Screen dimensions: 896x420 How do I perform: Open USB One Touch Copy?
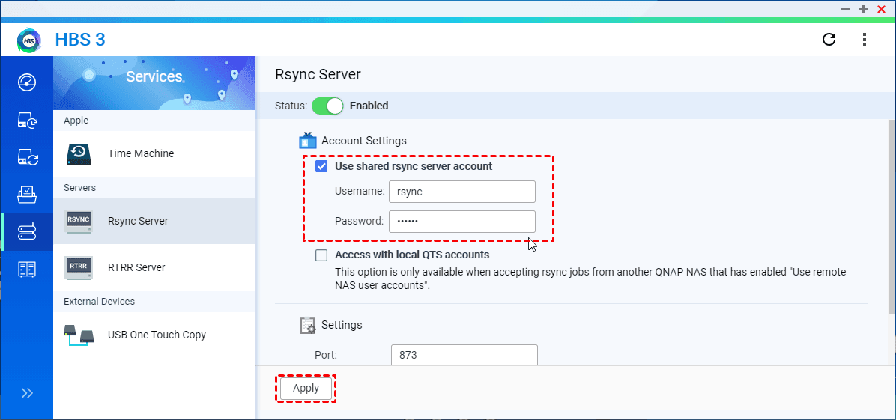tap(157, 335)
